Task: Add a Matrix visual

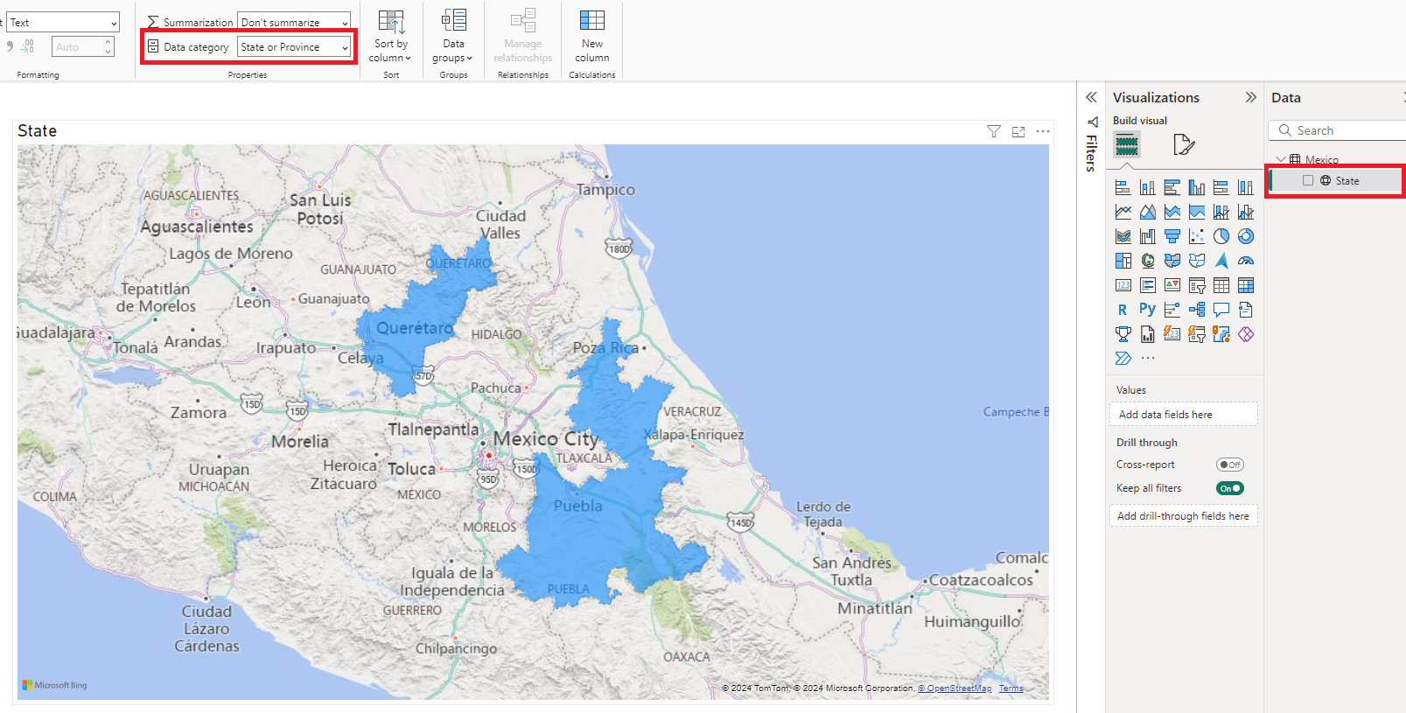Action: tap(1245, 285)
